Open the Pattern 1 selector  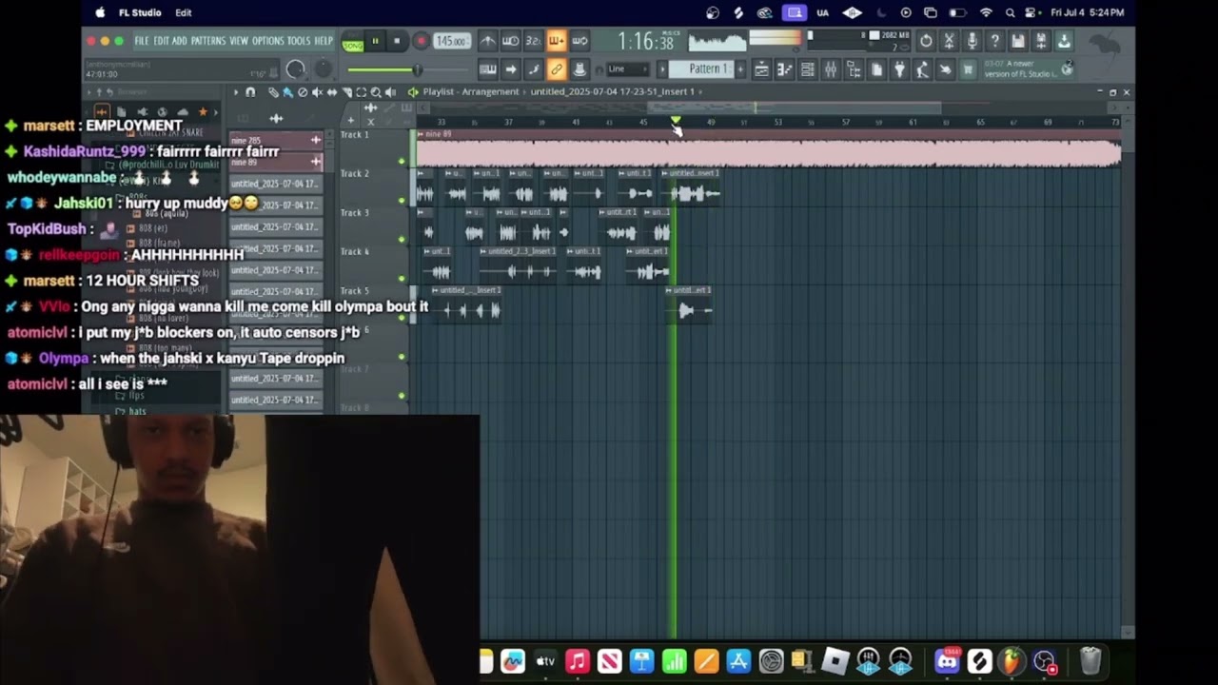coord(700,69)
